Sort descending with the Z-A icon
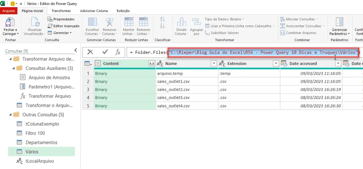This screenshot has height=169, width=363. pos(162,26)
